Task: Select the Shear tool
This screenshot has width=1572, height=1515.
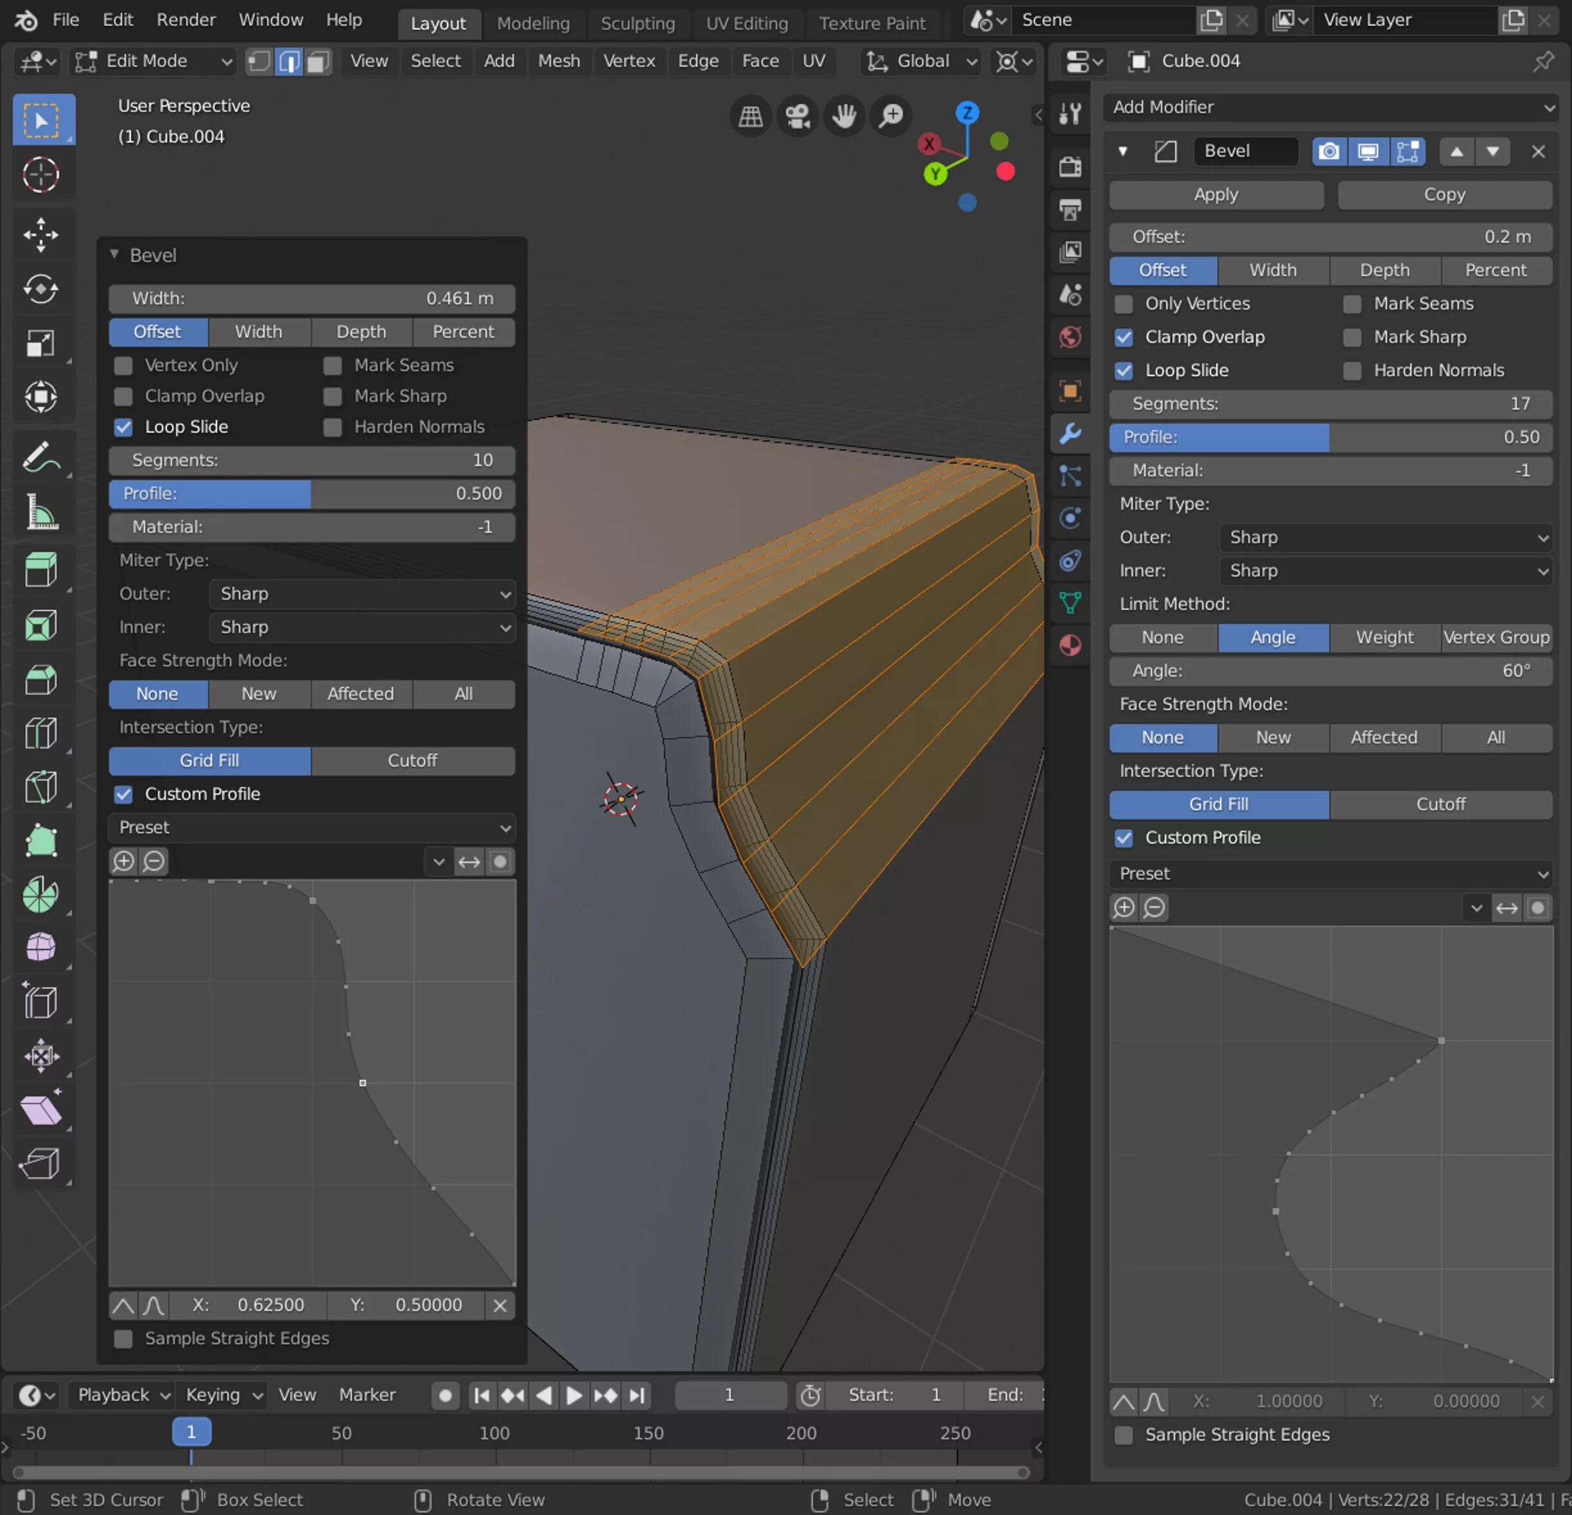Action: (x=41, y=1110)
